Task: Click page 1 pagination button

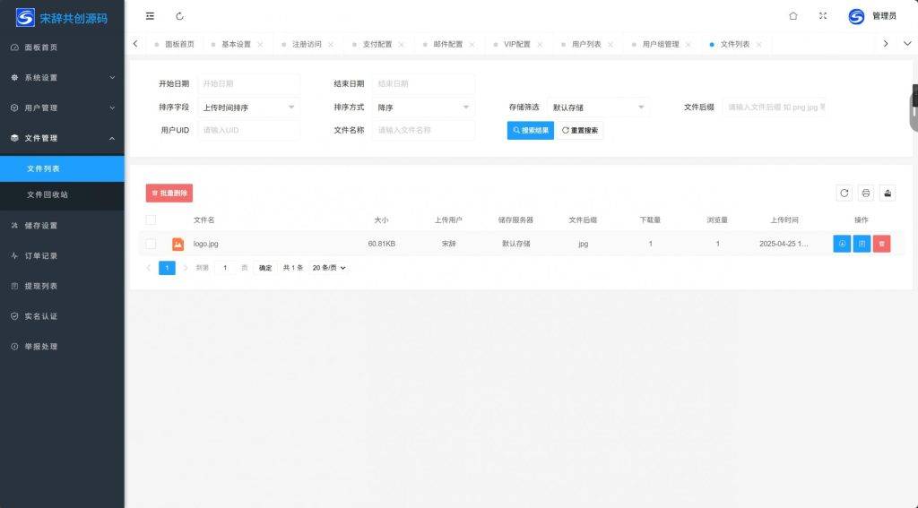Action: click(167, 268)
